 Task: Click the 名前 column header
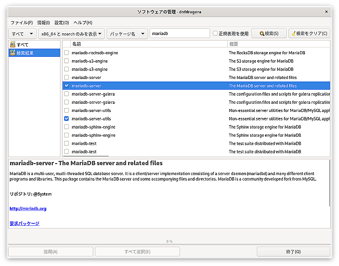[x=149, y=44]
